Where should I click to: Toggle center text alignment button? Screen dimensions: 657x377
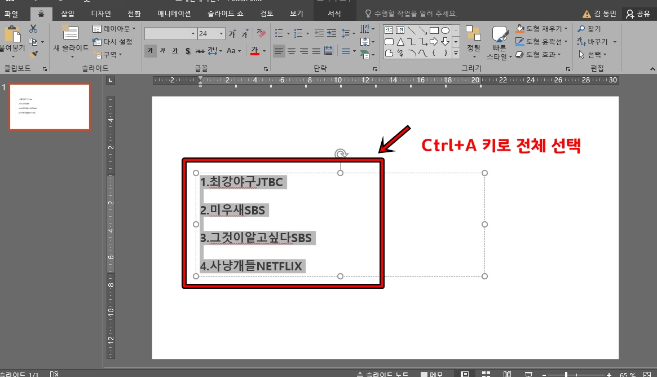click(291, 51)
